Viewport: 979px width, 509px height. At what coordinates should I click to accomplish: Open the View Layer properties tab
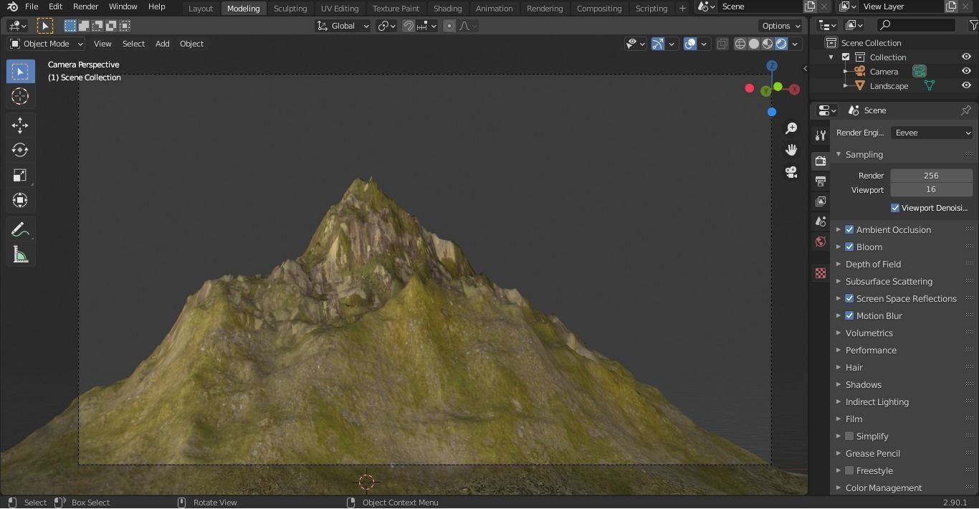click(821, 201)
